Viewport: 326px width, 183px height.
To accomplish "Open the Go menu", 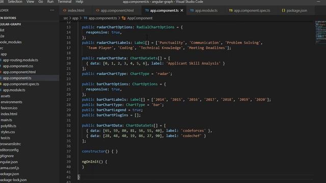I will click(41, 2).
